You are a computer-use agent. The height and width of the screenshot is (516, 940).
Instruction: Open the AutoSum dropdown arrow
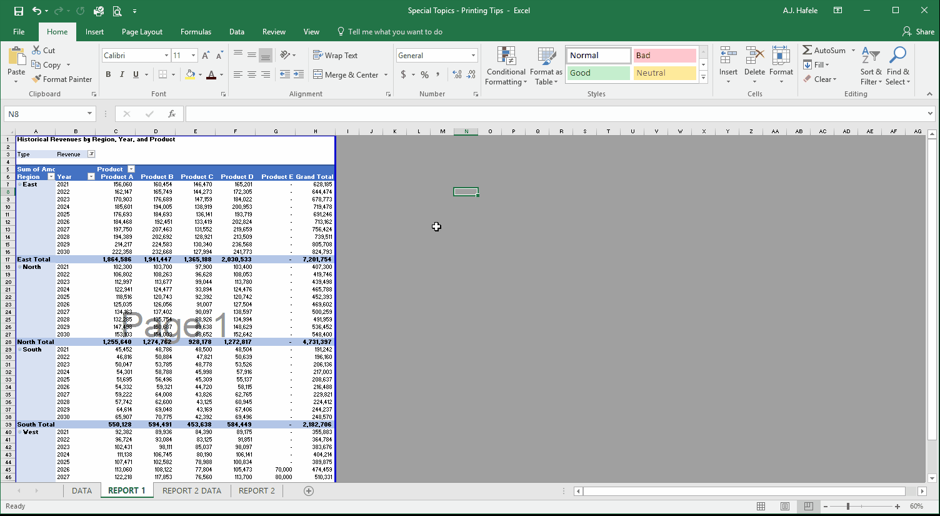click(853, 50)
